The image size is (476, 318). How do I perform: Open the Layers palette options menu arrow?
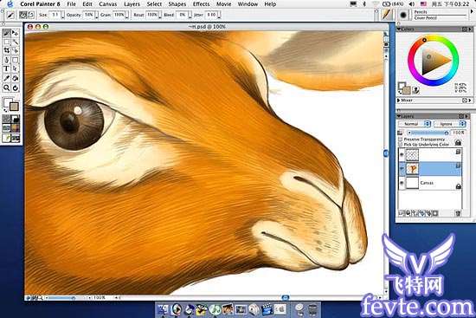466,116
